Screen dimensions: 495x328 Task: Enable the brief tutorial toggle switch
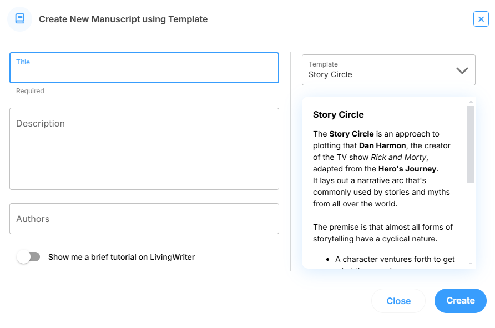tap(28, 257)
